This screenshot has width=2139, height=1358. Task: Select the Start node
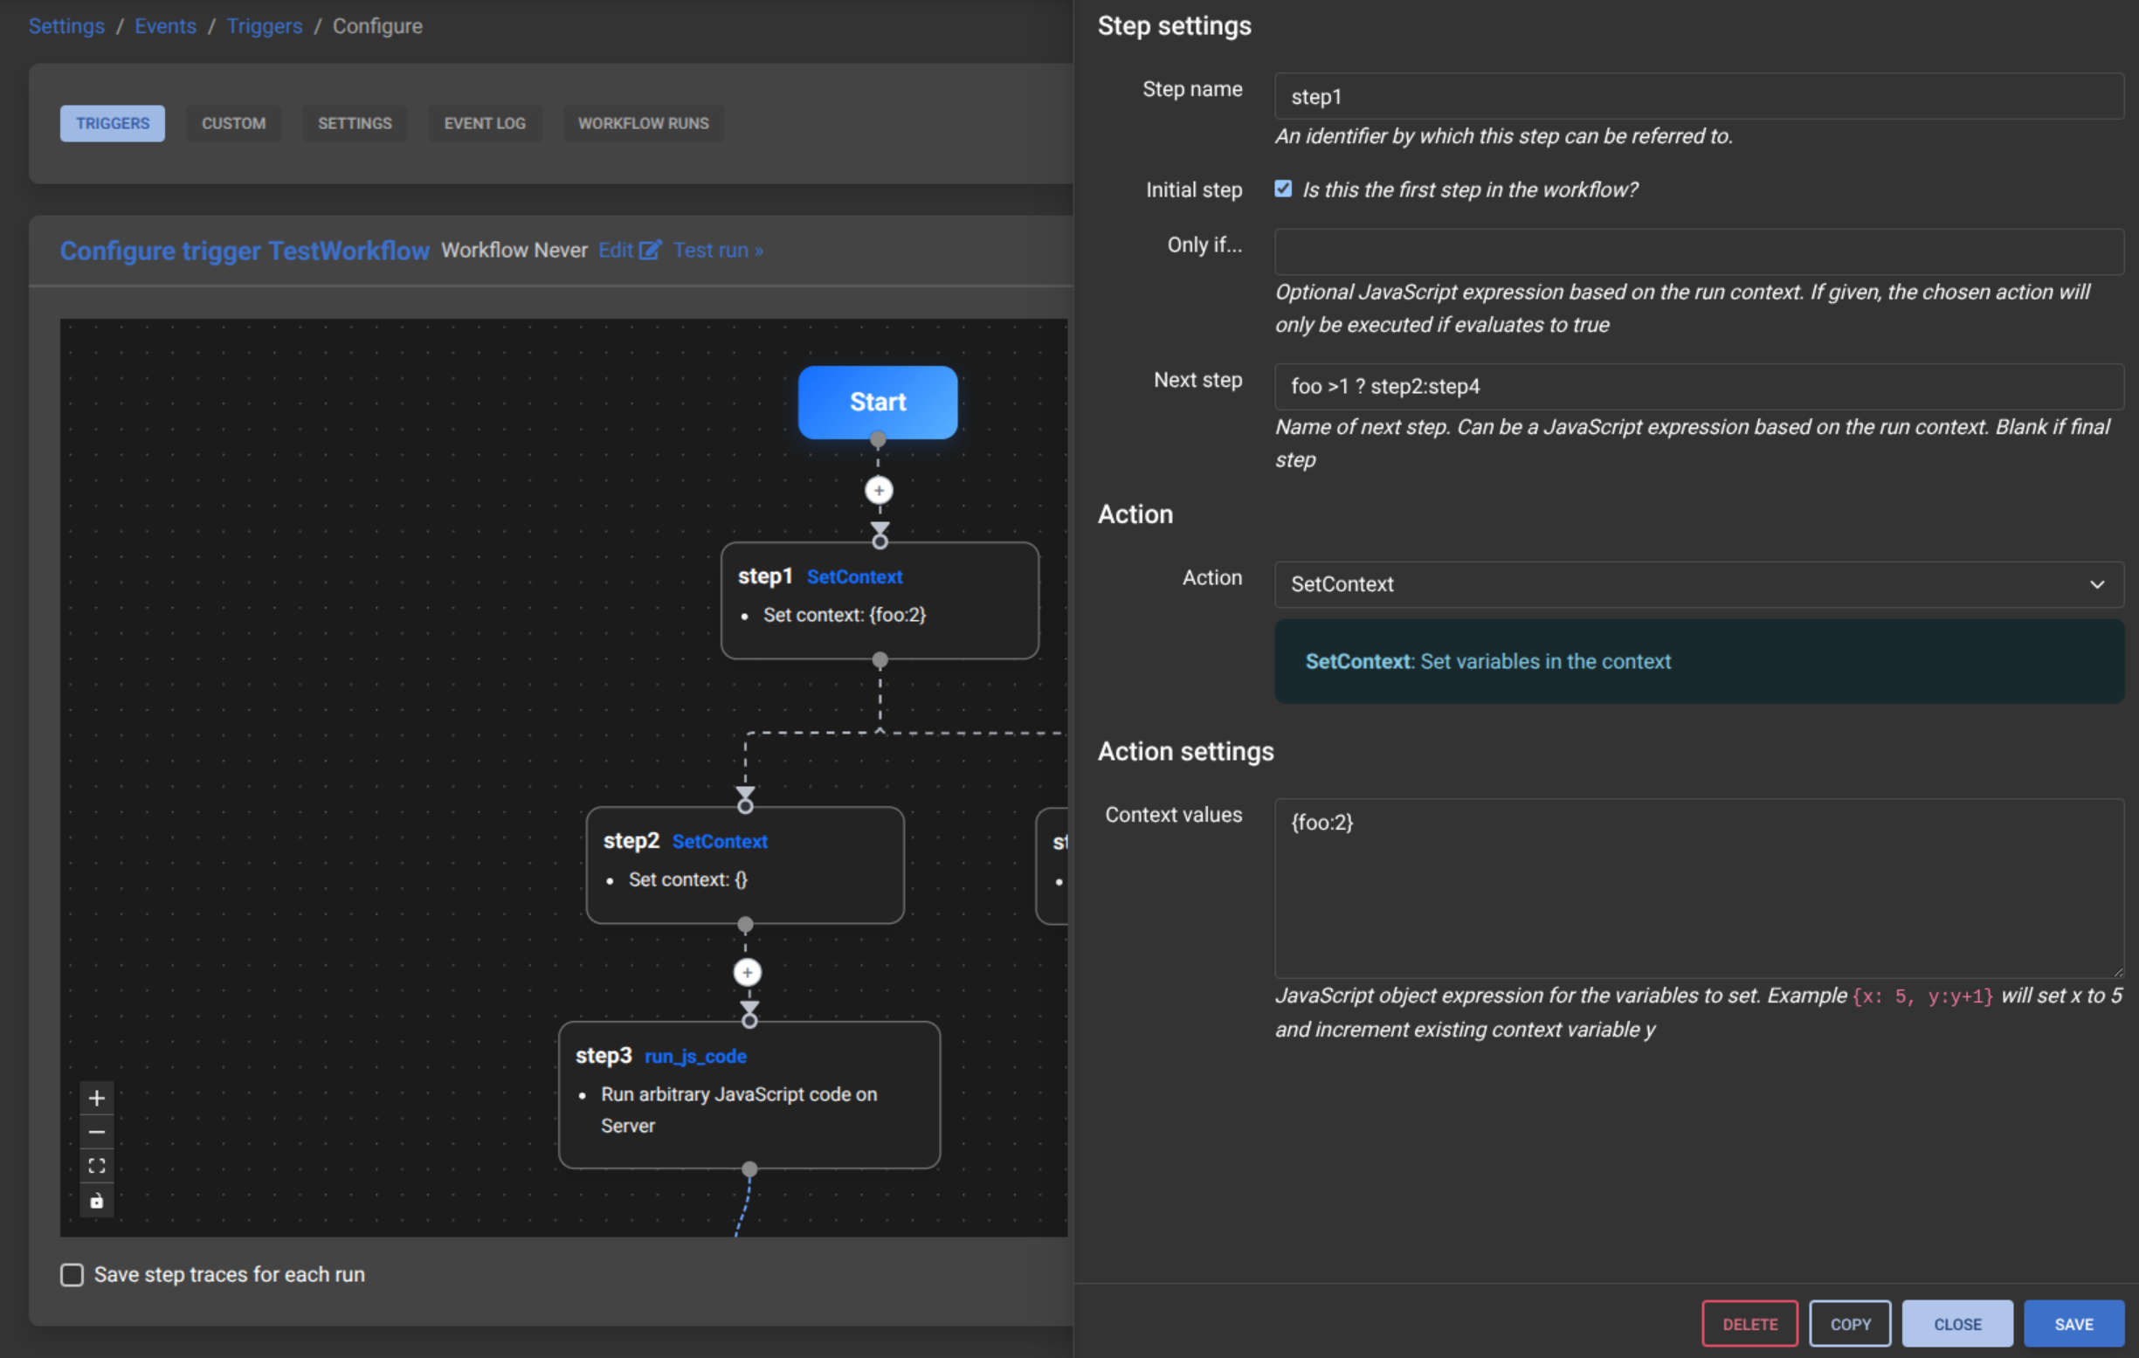(878, 403)
